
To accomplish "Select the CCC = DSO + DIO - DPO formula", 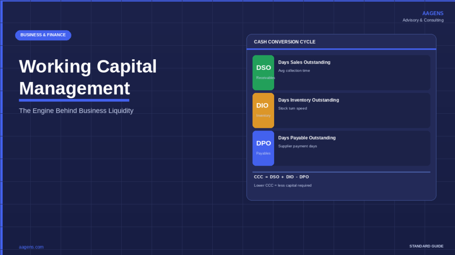I will click(281, 177).
